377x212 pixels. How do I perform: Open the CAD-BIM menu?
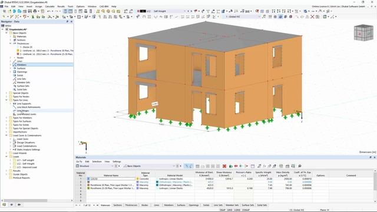pos(104,6)
